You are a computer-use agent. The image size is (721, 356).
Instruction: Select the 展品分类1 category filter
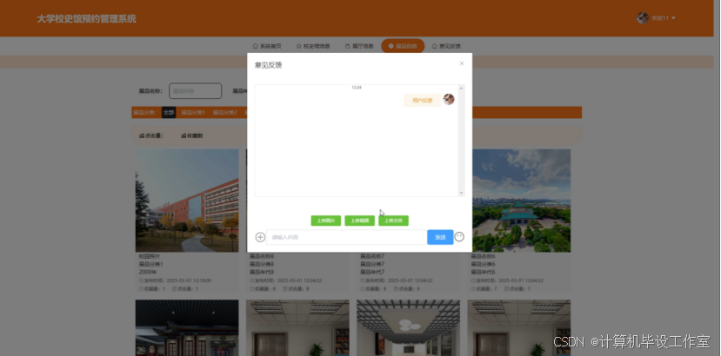point(193,113)
